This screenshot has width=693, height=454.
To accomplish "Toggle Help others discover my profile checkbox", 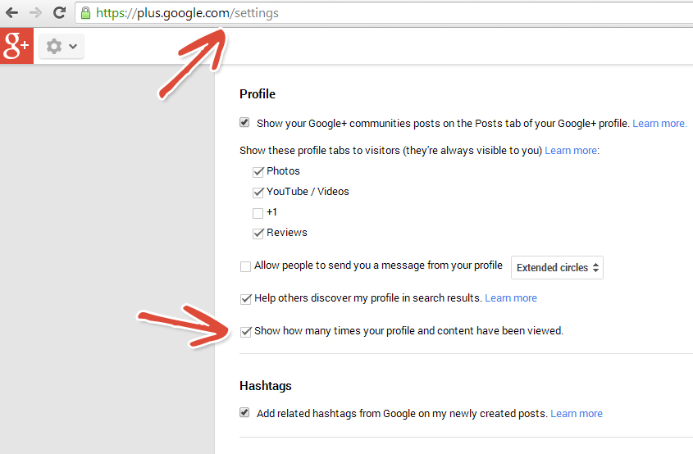I will 246,299.
